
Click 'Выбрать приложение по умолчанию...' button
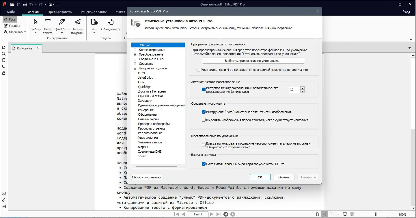(x=253, y=60)
